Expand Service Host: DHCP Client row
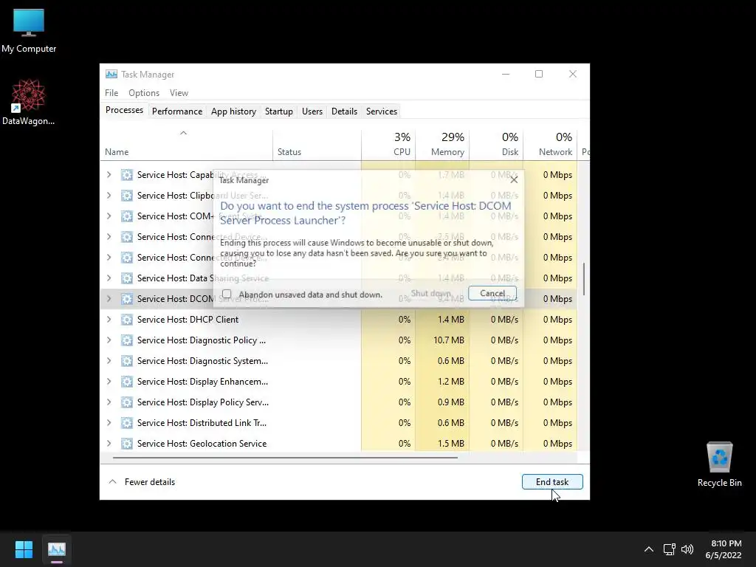The image size is (756, 567). pos(109,320)
